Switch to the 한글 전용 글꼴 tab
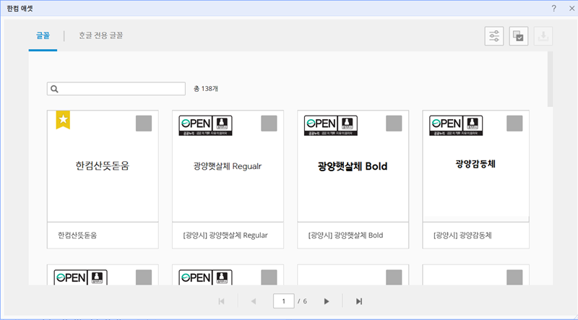Image resolution: width=578 pixels, height=320 pixels. coord(100,36)
